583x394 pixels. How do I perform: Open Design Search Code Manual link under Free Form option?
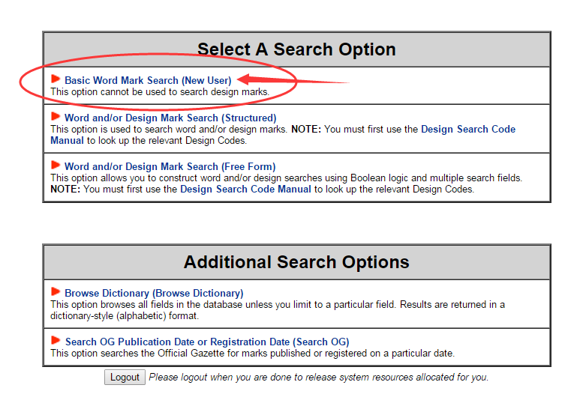245,189
